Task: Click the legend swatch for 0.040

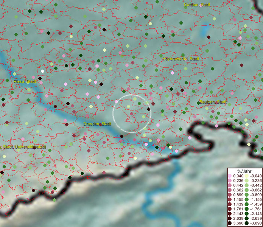Action: pos(230,176)
